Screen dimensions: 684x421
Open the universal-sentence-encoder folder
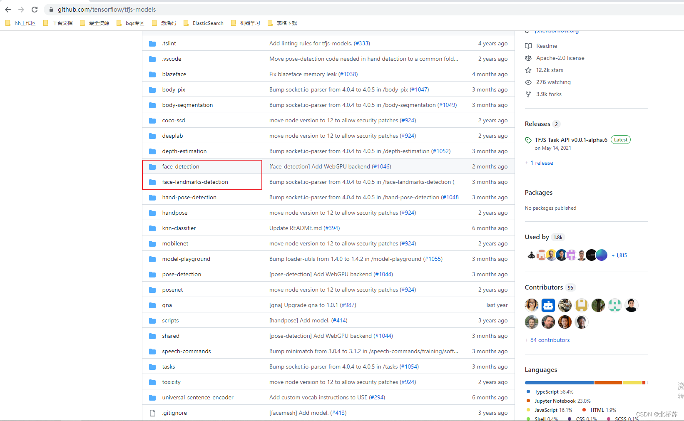tap(198, 397)
